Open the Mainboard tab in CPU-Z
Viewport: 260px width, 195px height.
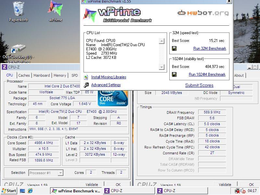point(42,75)
